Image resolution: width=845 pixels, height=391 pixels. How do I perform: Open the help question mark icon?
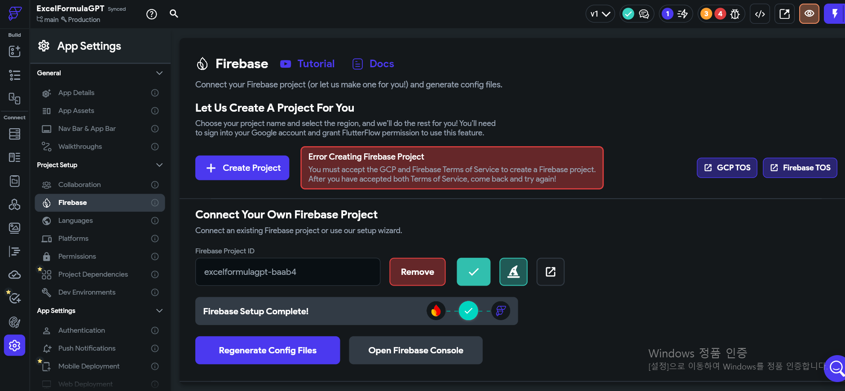[x=152, y=14]
